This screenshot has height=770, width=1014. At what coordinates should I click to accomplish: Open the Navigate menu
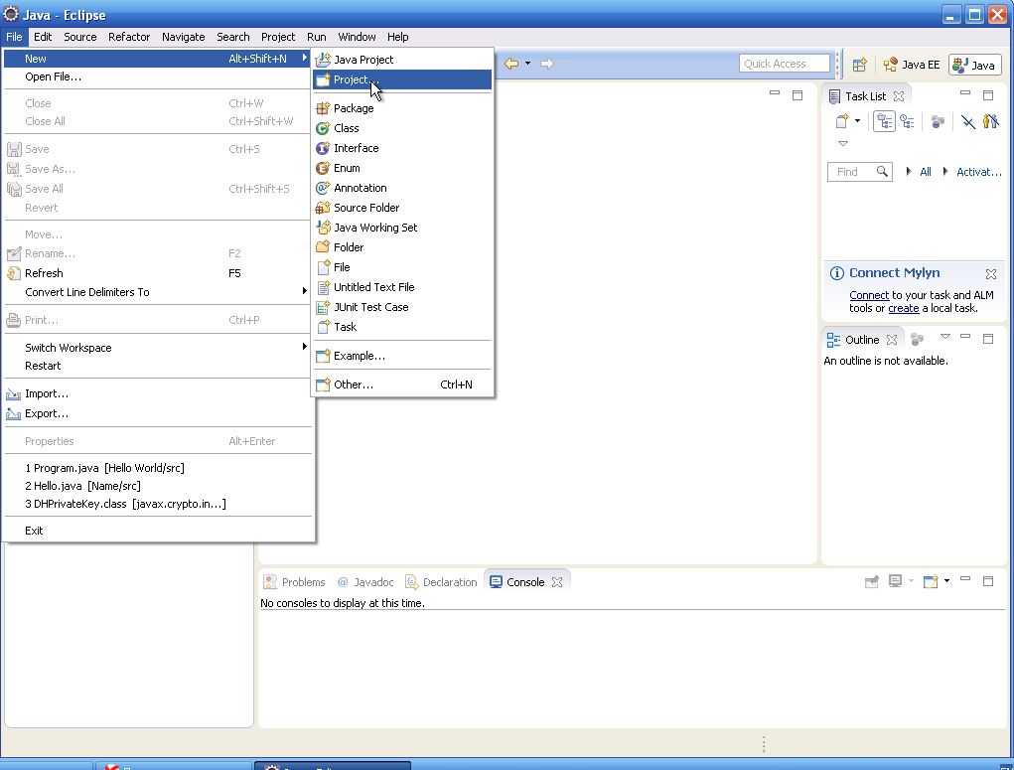point(183,37)
